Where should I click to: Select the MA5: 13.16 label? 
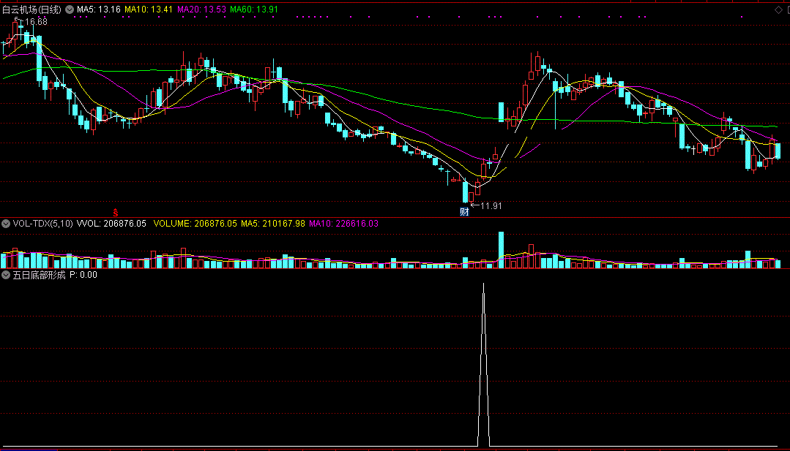point(99,10)
